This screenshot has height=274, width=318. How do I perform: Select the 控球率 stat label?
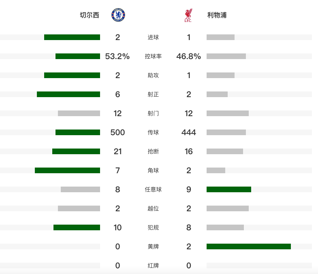153,56
